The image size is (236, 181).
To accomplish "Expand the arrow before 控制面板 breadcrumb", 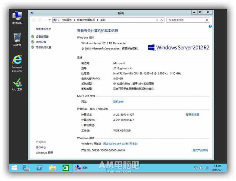I will click(x=59, y=20).
